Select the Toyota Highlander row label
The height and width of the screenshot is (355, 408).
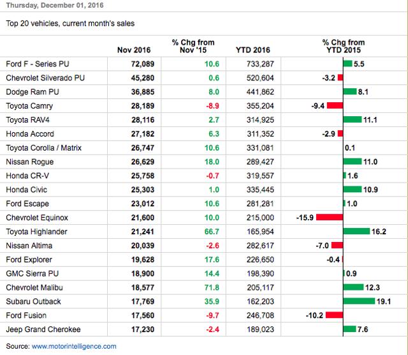point(36,232)
